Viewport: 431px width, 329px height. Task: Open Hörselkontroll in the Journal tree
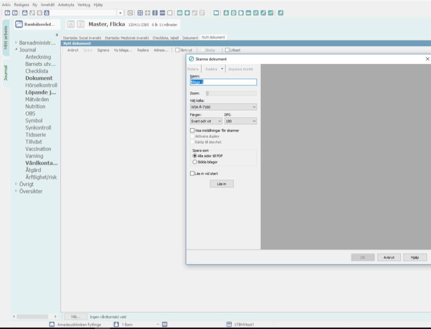41,85
